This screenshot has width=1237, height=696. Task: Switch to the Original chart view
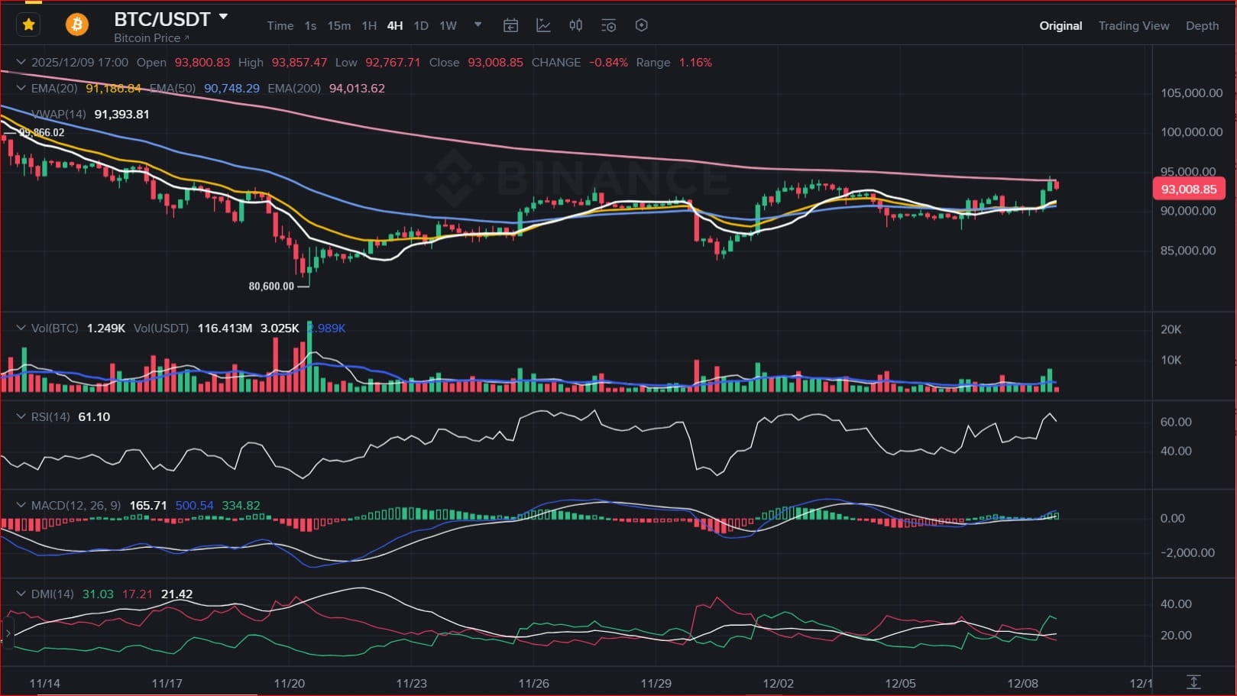1061,26
